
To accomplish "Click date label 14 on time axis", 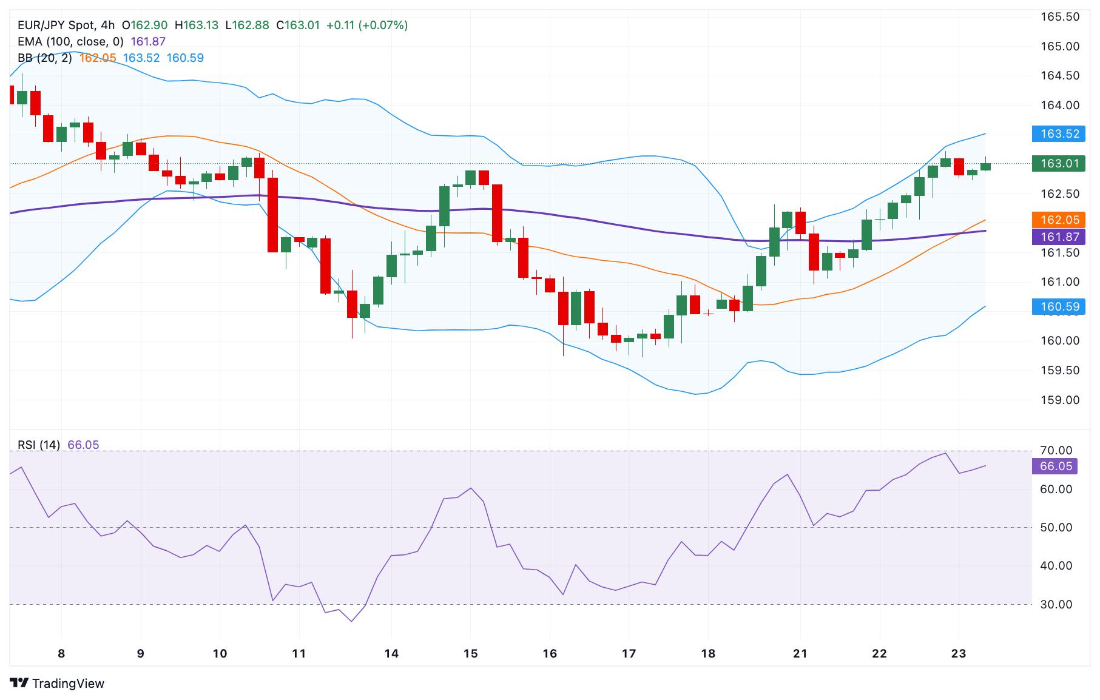I will [x=391, y=653].
